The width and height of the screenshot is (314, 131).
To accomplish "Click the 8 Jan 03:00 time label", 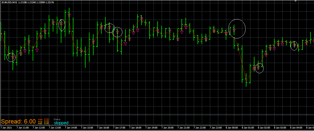I will pos(280,128).
